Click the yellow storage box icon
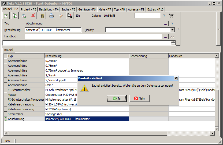The image size is (223, 145). [42, 16]
